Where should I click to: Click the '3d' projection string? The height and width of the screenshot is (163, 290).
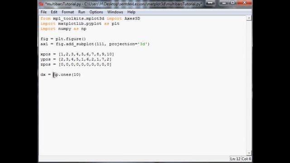(142, 44)
